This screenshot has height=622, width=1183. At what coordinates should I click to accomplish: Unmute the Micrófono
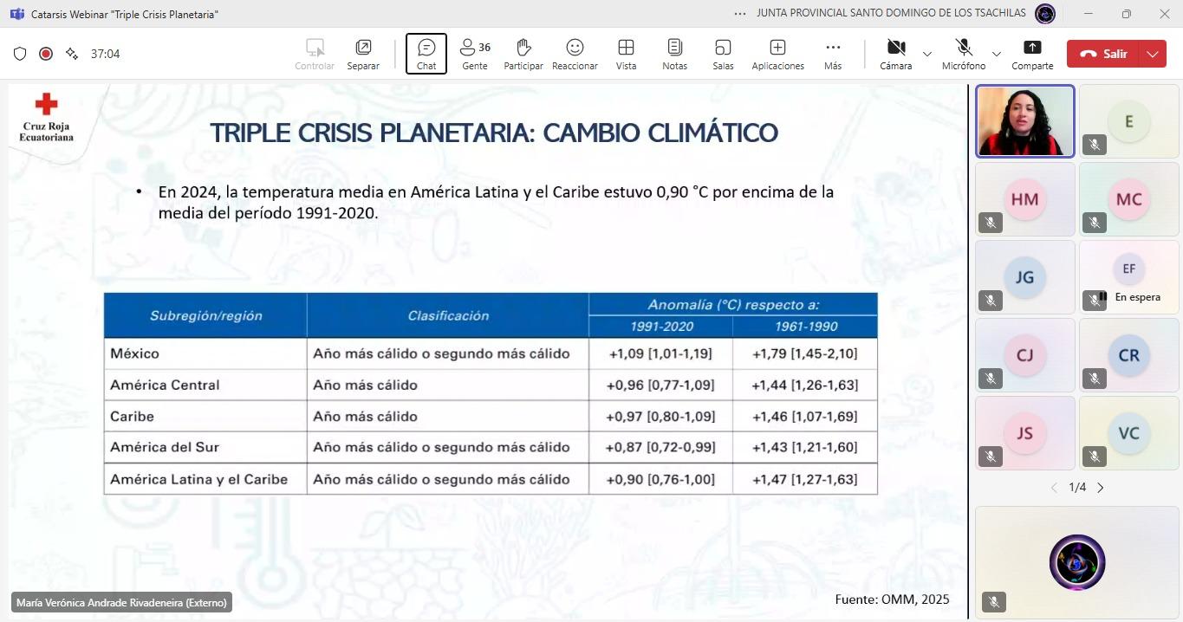pos(963,54)
